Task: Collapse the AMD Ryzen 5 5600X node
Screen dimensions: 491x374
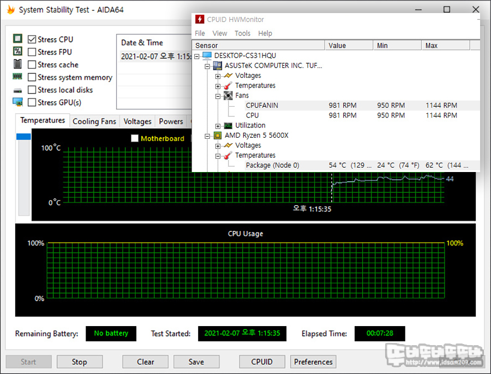Action: pos(207,136)
